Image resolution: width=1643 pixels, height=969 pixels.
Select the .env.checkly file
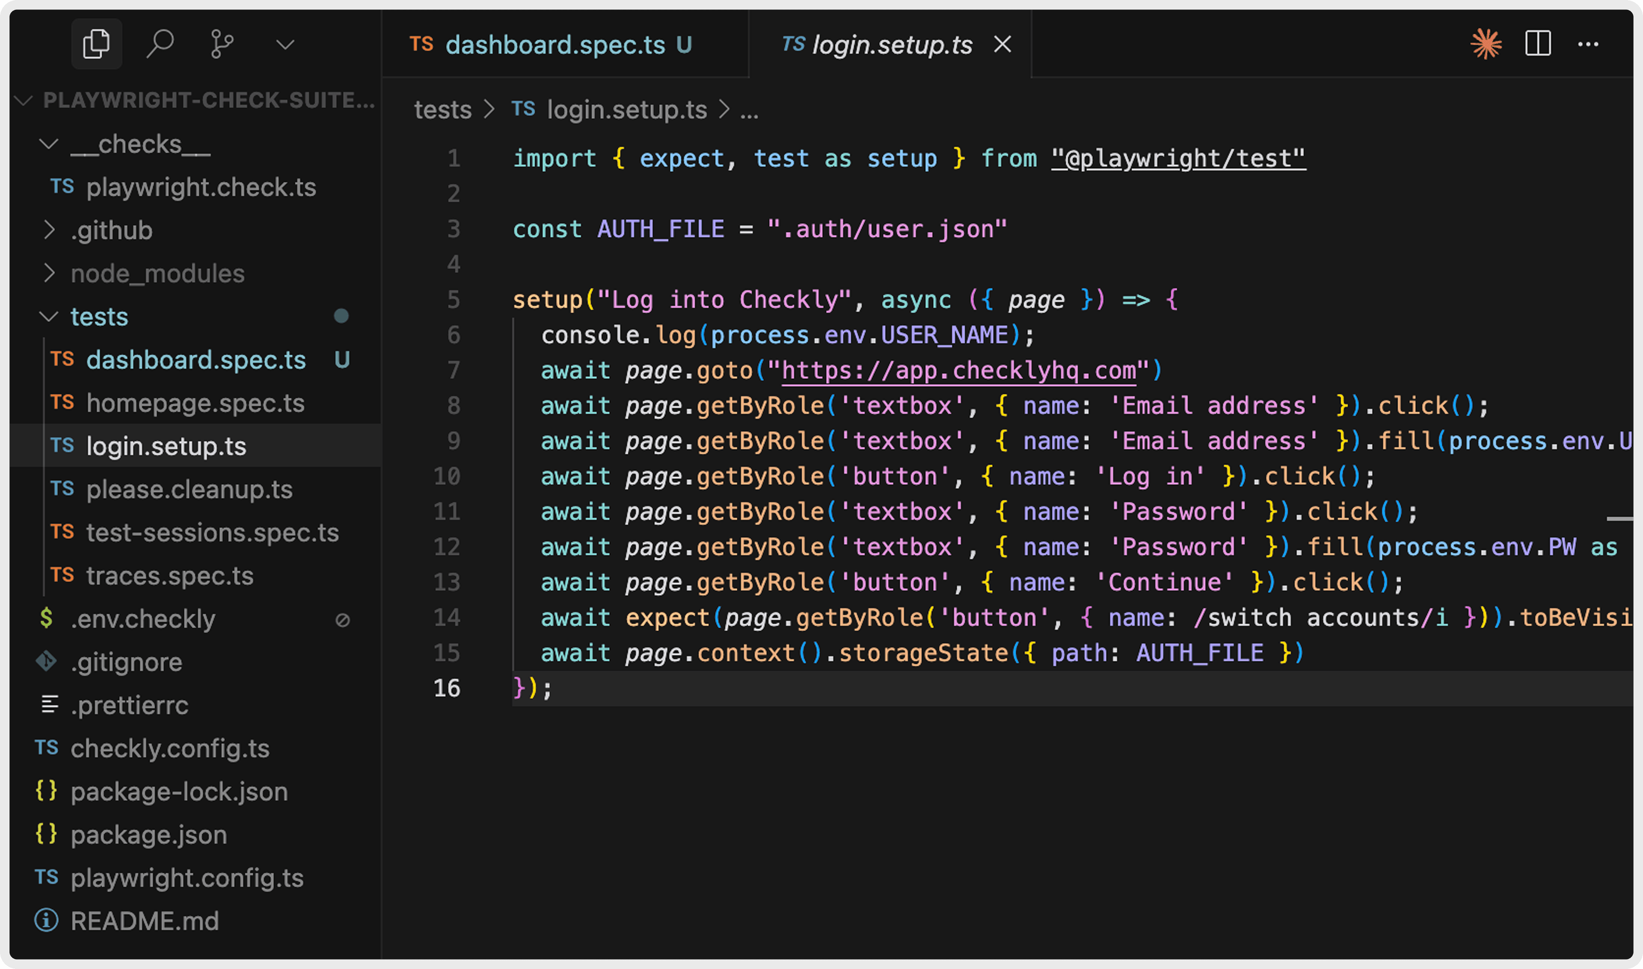pos(142,618)
